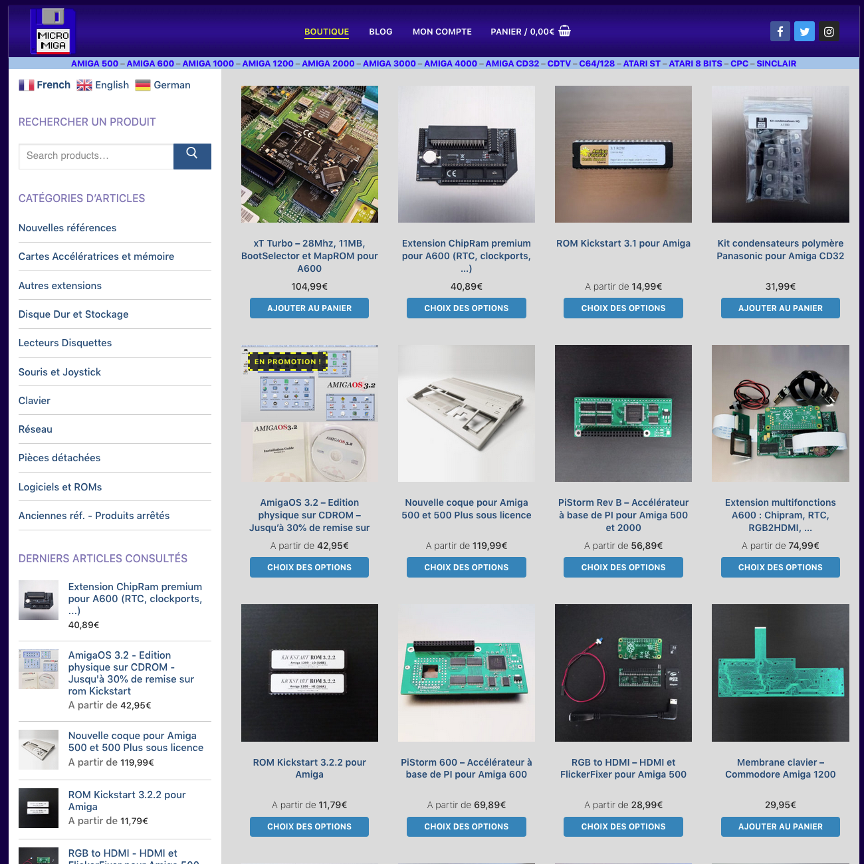This screenshot has height=864, width=864.
Task: Add Panasonic CD32 capacitor kit to cart
Action: coord(780,308)
